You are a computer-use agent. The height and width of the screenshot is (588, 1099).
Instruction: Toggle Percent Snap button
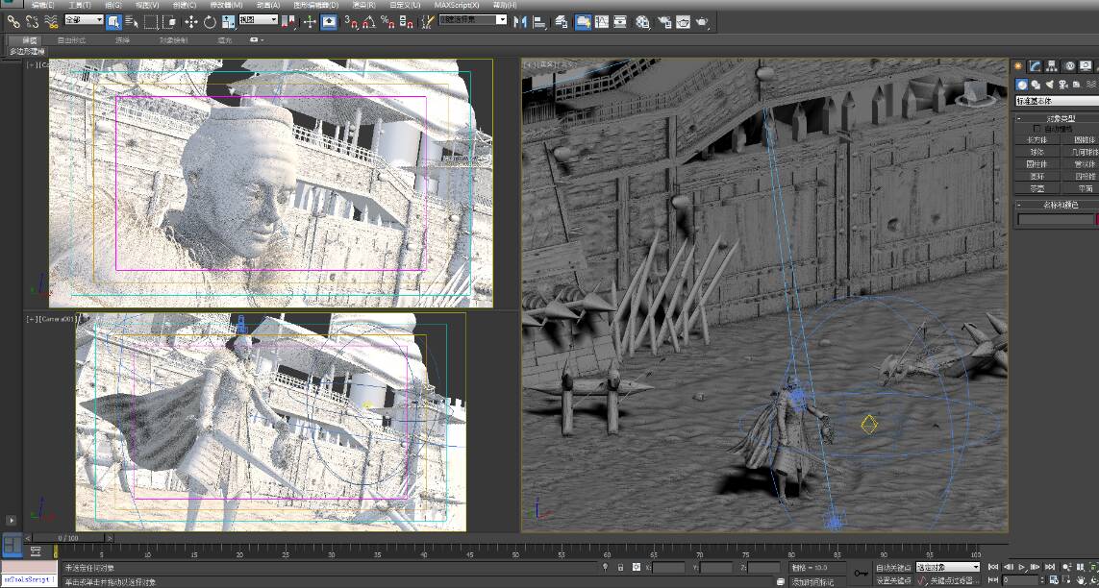pyautogui.click(x=387, y=22)
